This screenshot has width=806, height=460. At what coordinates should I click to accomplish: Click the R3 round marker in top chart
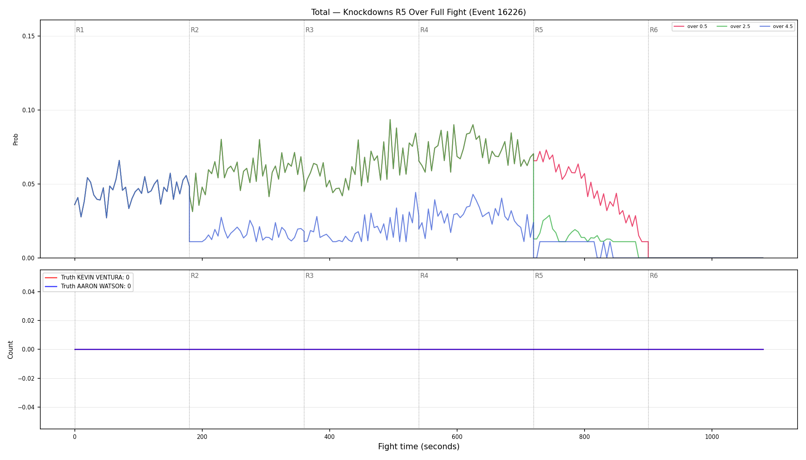point(309,30)
